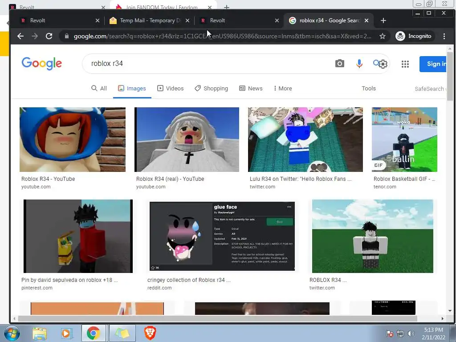The image size is (456, 342).
Task: Search by image using the camera icon
Action: (x=339, y=63)
